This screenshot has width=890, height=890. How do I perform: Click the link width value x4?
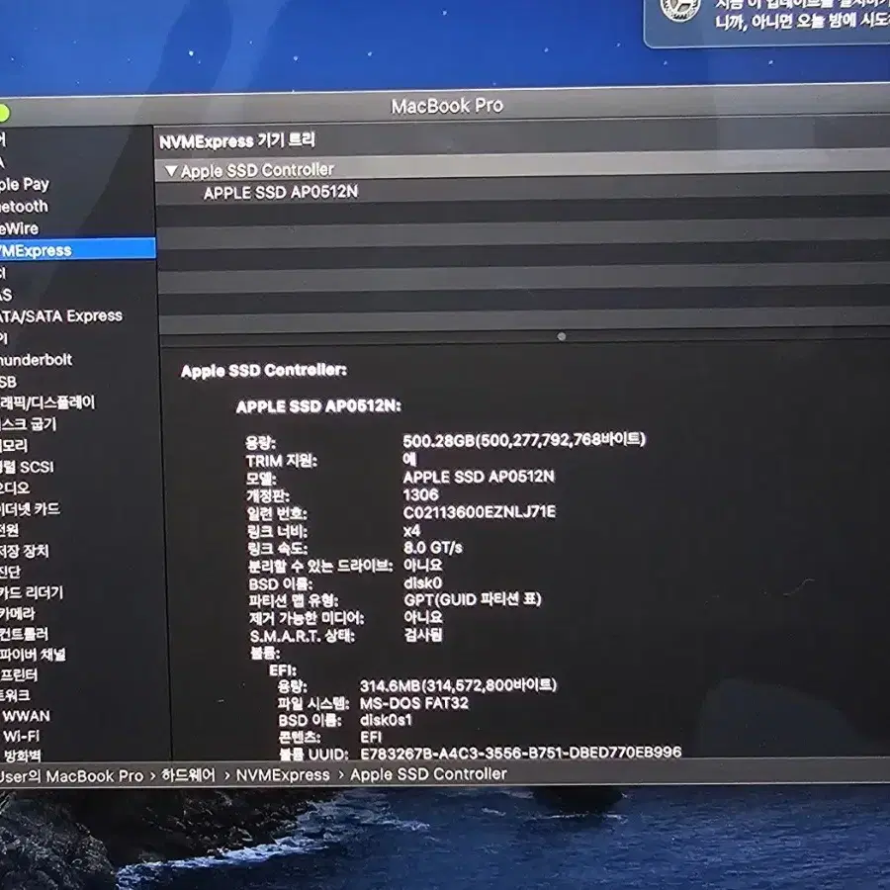[x=412, y=531]
